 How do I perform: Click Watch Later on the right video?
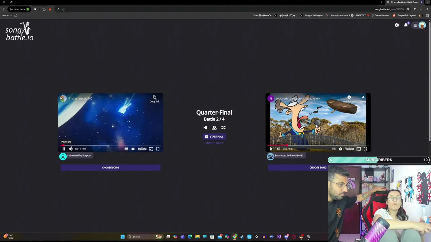pyautogui.click(x=349, y=99)
